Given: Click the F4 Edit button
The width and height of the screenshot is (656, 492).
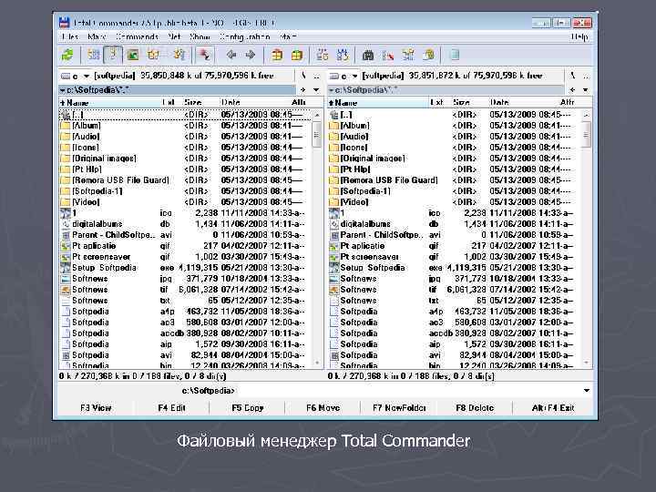Looking at the screenshot, I should point(171,408).
